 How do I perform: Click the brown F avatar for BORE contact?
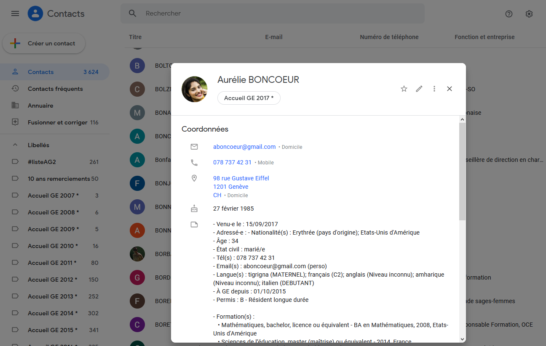pyautogui.click(x=137, y=301)
